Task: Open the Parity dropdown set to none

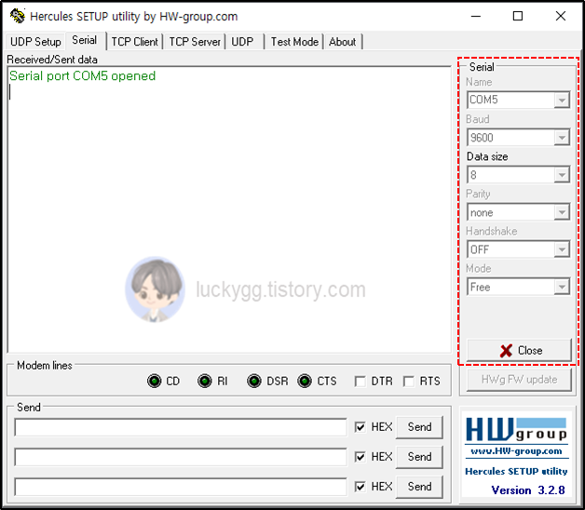Action: (x=561, y=212)
